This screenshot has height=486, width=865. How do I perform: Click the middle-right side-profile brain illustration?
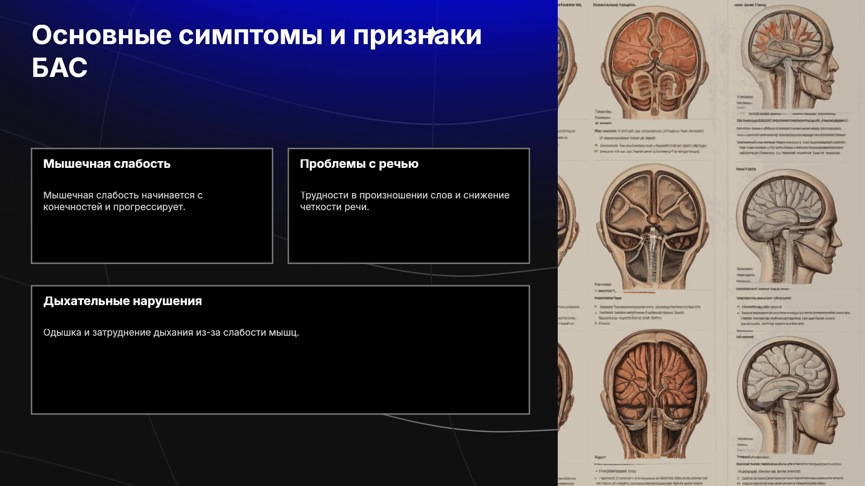789,226
